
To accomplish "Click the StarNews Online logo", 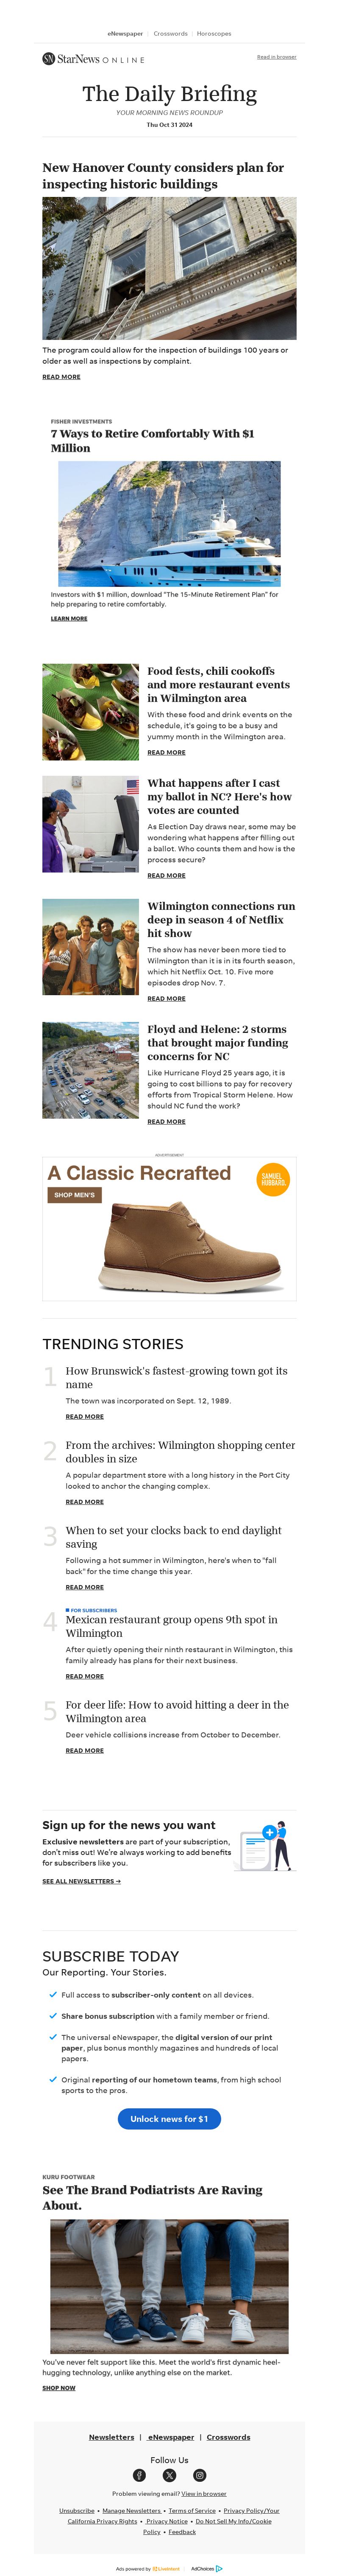I will [94, 59].
